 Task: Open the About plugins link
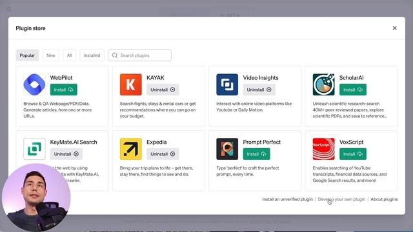384,199
